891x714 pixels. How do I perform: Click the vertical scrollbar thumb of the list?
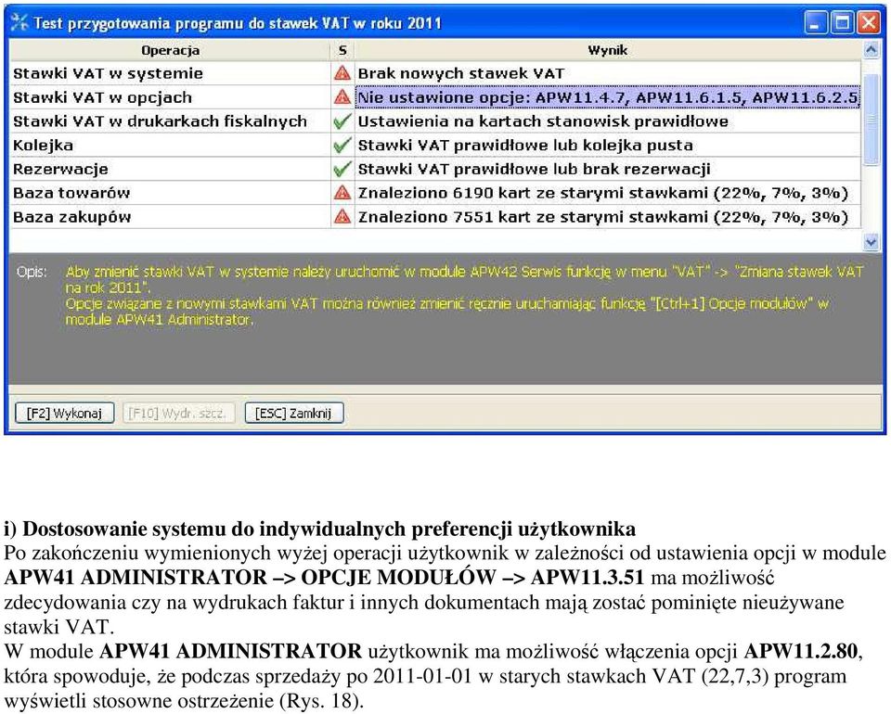pyautogui.click(x=871, y=120)
